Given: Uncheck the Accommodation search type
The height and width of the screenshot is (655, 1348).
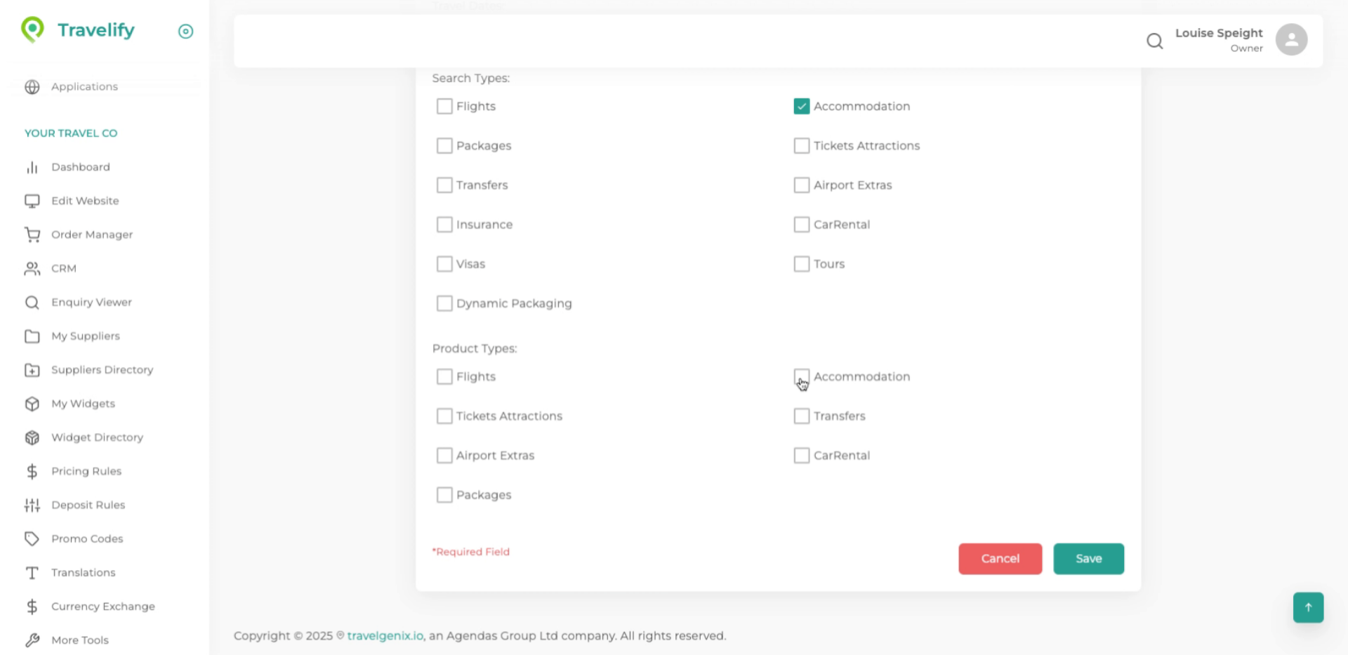Looking at the screenshot, I should [x=801, y=106].
